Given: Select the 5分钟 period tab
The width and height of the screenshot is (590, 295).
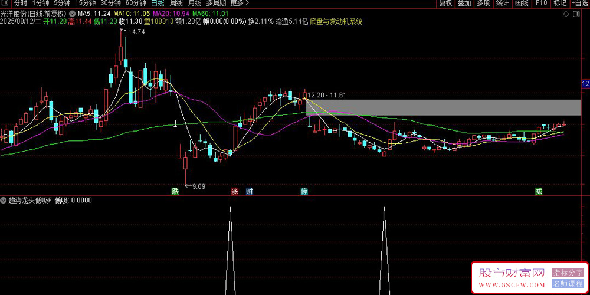Looking at the screenshot, I should coord(62,4).
